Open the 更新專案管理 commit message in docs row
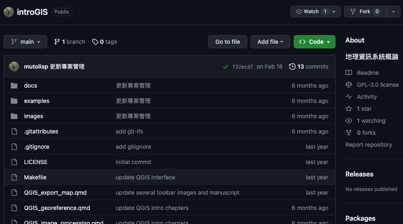Screen dimensions: 403x224 (133, 86)
